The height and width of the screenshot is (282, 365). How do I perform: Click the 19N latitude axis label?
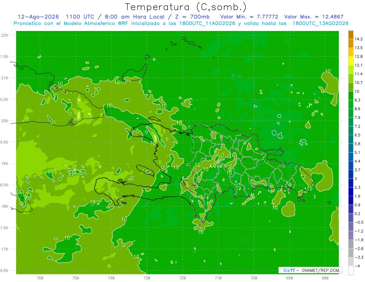point(5,164)
